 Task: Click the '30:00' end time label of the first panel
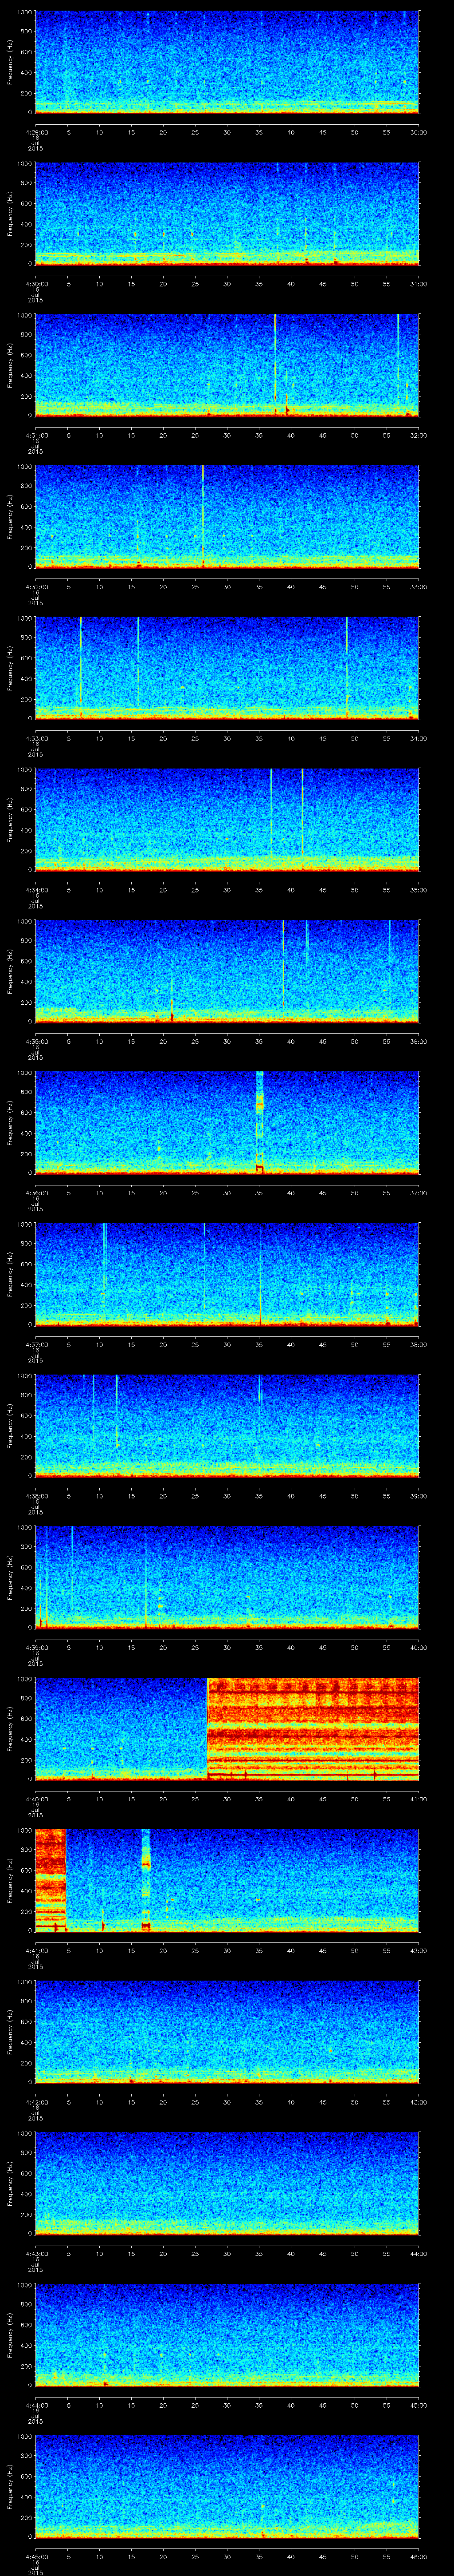[419, 132]
